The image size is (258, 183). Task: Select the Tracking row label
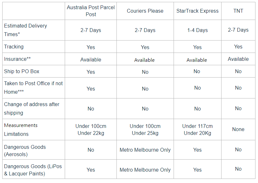click(14, 47)
